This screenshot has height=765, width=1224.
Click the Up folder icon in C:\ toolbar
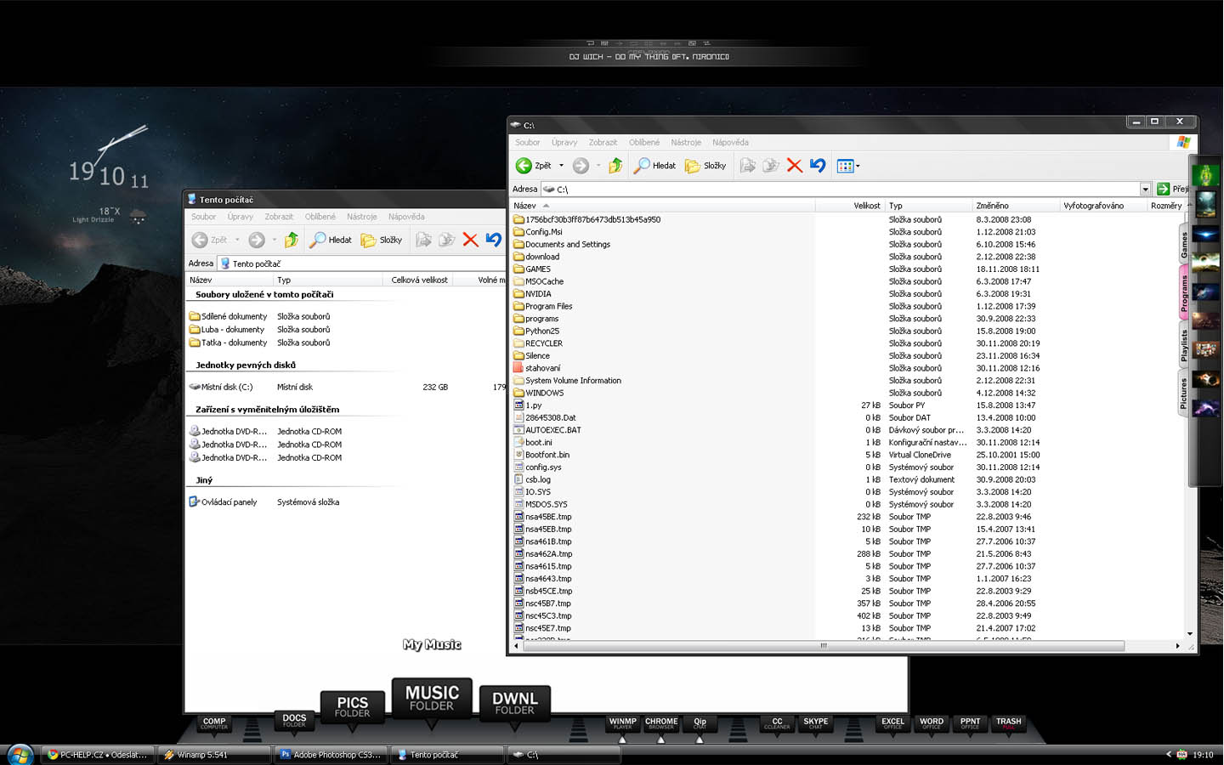point(615,166)
